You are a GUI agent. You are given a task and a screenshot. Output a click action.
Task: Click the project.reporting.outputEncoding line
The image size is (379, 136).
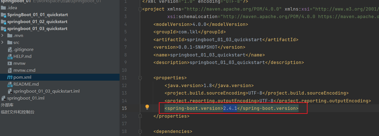[x=268, y=101]
